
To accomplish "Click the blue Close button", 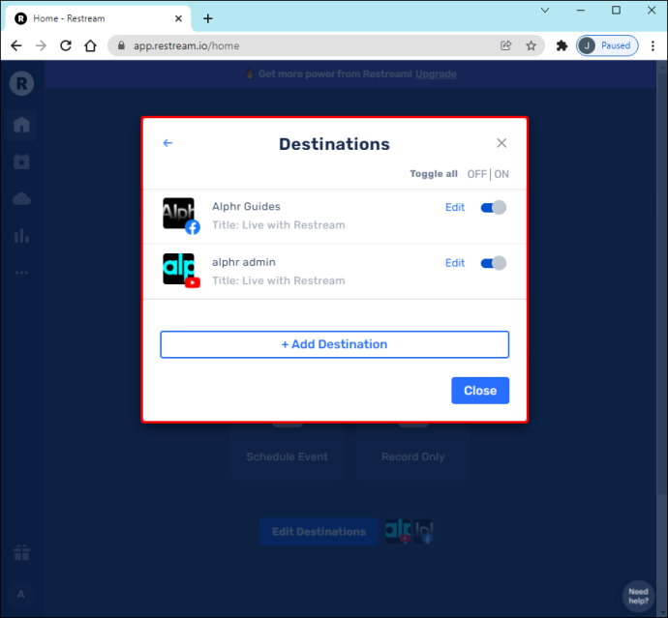I will (x=480, y=391).
